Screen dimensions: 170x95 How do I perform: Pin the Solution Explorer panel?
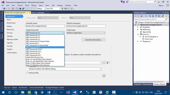165,13
